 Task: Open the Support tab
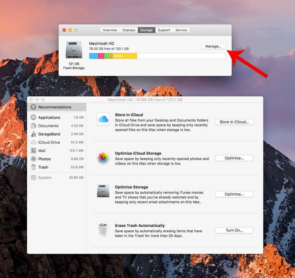pyautogui.click(x=164, y=30)
